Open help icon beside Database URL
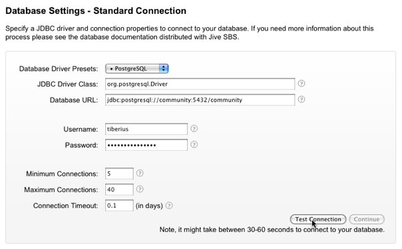This screenshot has height=249, width=402. pos(301,100)
